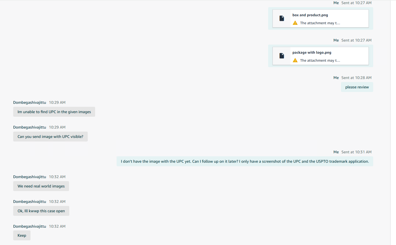The width and height of the screenshot is (396, 245).
Task: Open the box and product.png attachment name
Action: pyautogui.click(x=310, y=15)
